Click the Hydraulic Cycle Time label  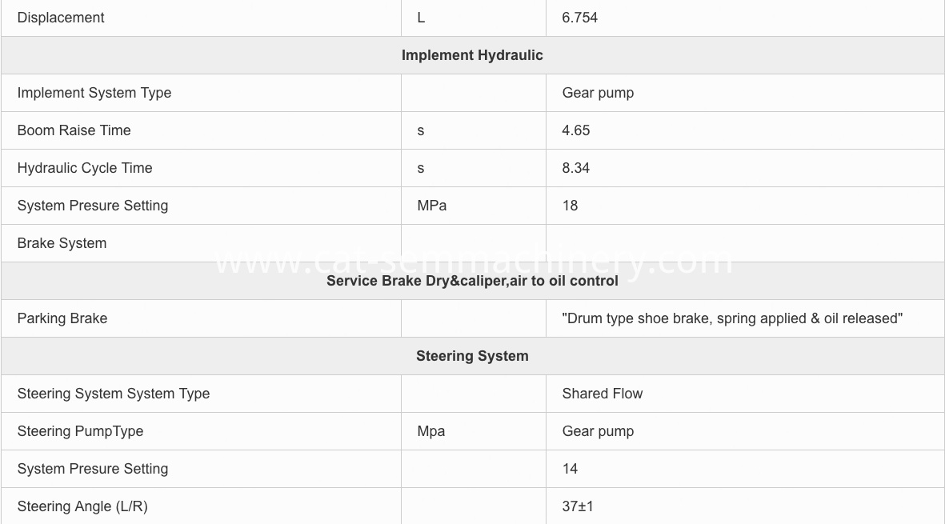pos(85,168)
